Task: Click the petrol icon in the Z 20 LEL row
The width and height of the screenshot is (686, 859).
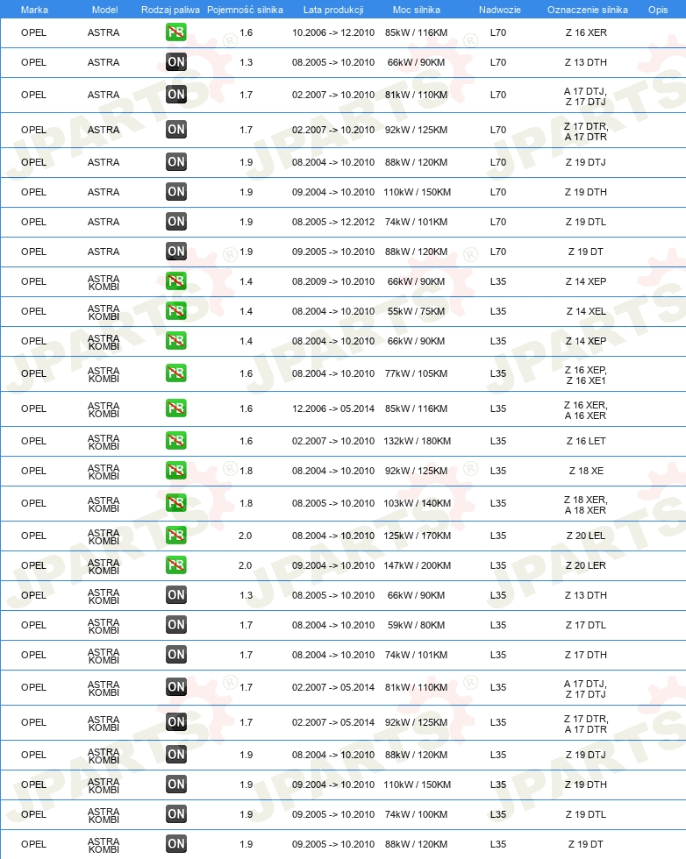Action: [x=176, y=536]
